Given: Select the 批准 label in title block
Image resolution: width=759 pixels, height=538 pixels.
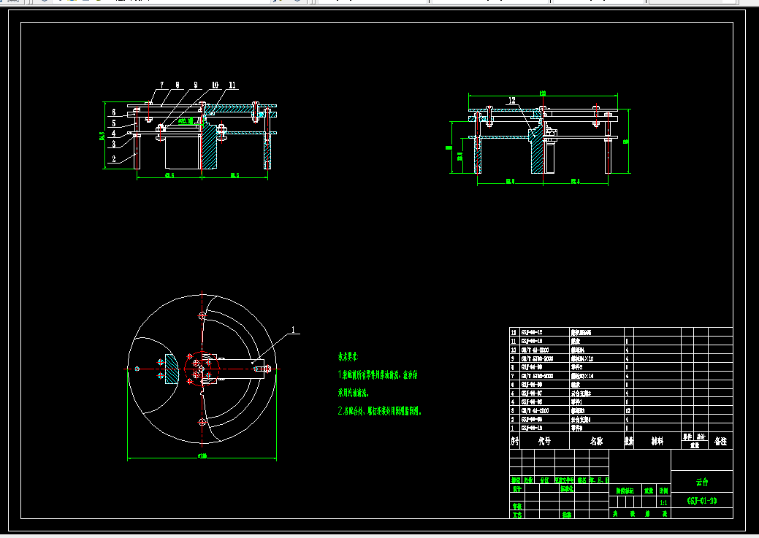Looking at the screenshot, I should 566,515.
